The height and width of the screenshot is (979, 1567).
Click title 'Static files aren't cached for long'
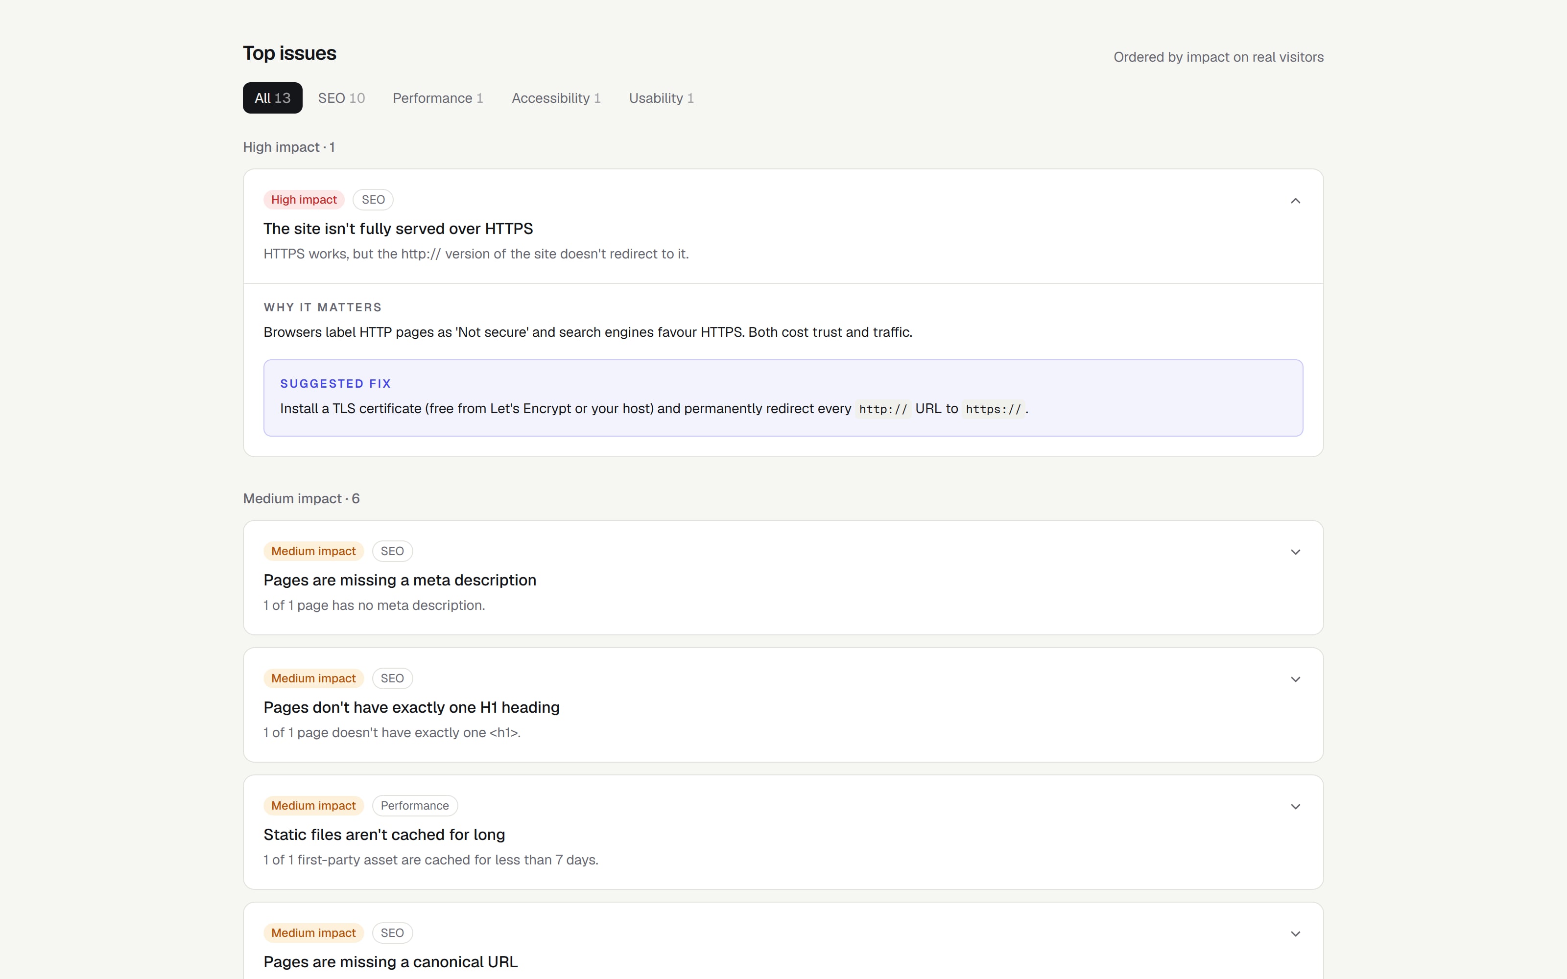[384, 835]
